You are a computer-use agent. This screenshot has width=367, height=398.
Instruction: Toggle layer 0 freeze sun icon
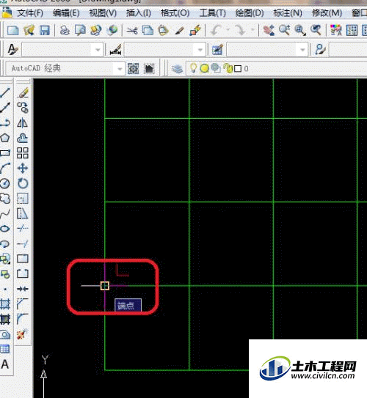click(205, 68)
